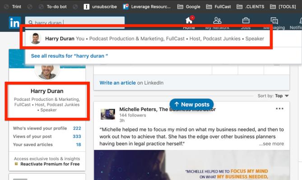Open the To-do bot bookmark
Viewport: 302px width, 180px height.
[53, 7]
